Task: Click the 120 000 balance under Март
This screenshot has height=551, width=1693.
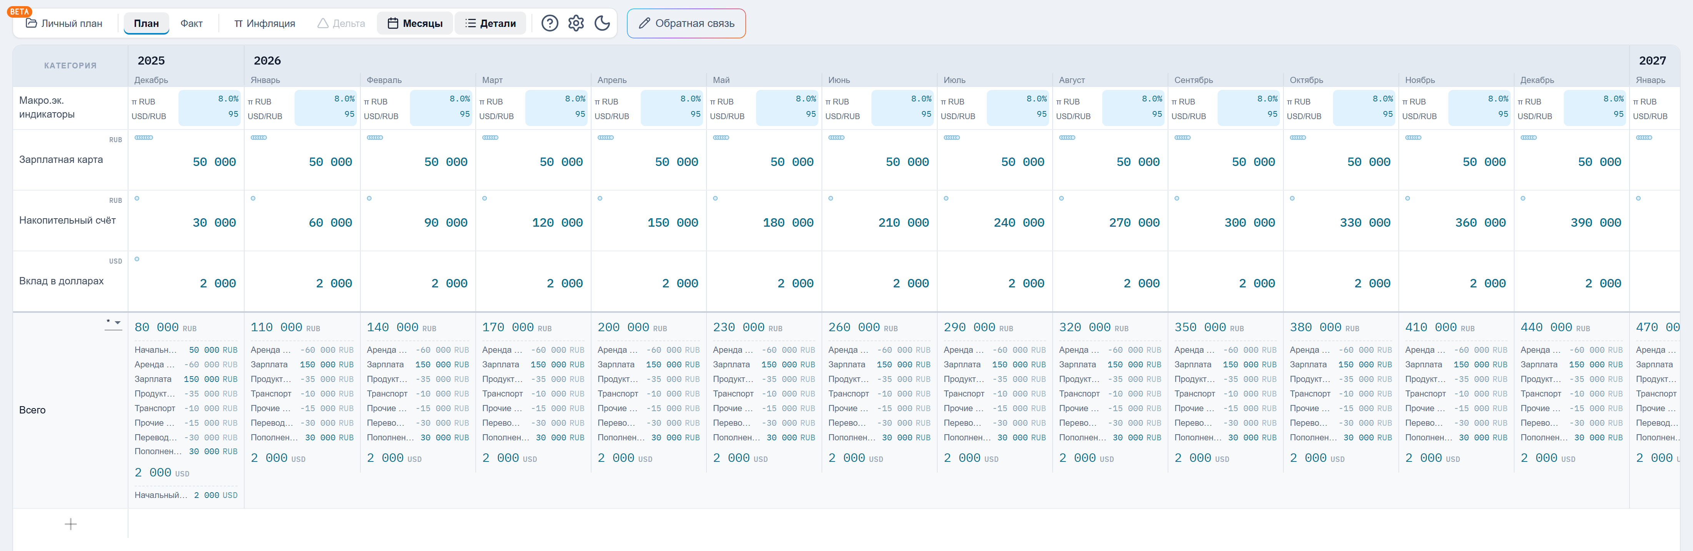Action: tap(557, 222)
